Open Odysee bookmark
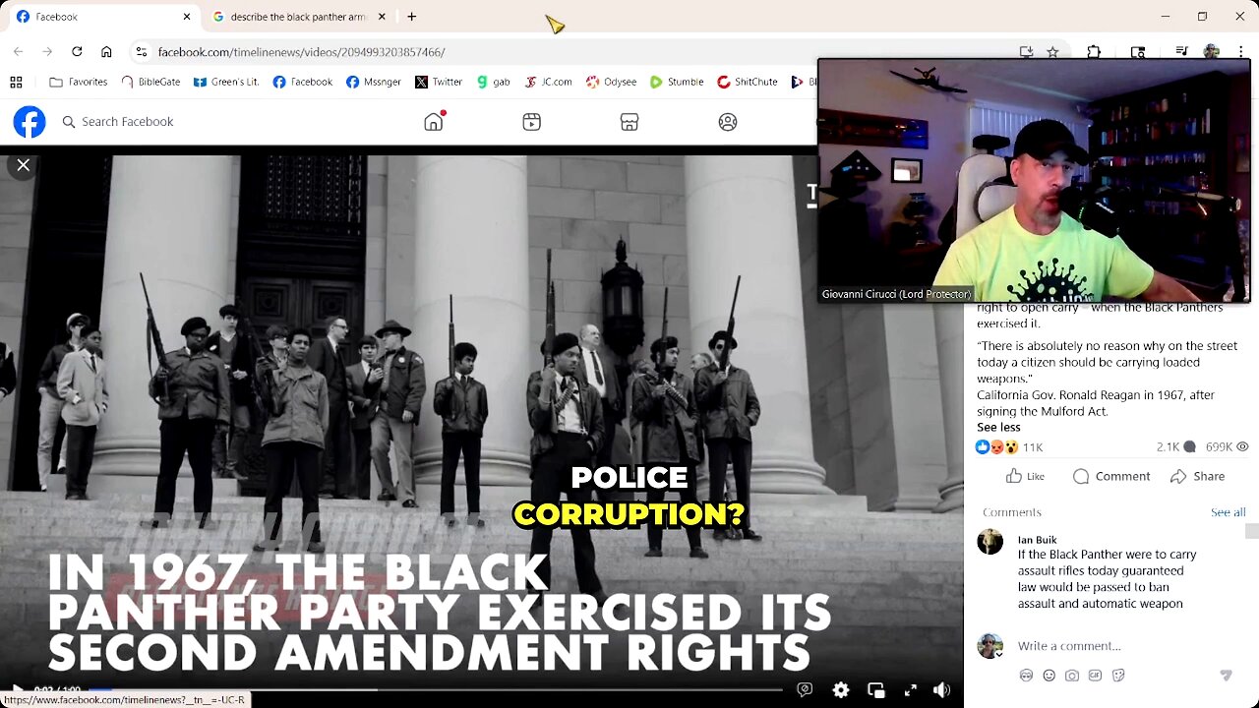1259x708 pixels. [x=611, y=82]
